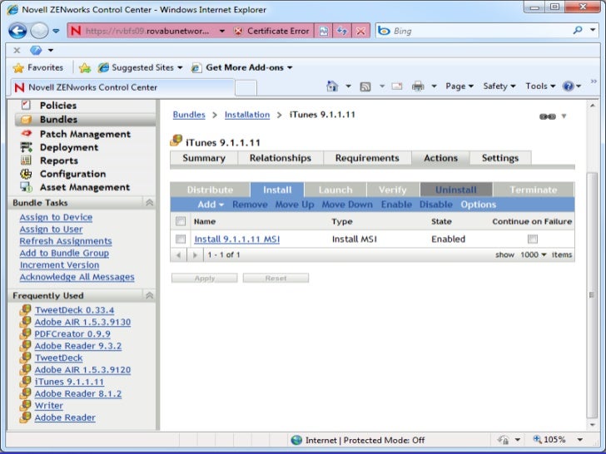The width and height of the screenshot is (606, 454).
Task: Click the zoom magnifier icon in status bar
Action: pos(537,439)
